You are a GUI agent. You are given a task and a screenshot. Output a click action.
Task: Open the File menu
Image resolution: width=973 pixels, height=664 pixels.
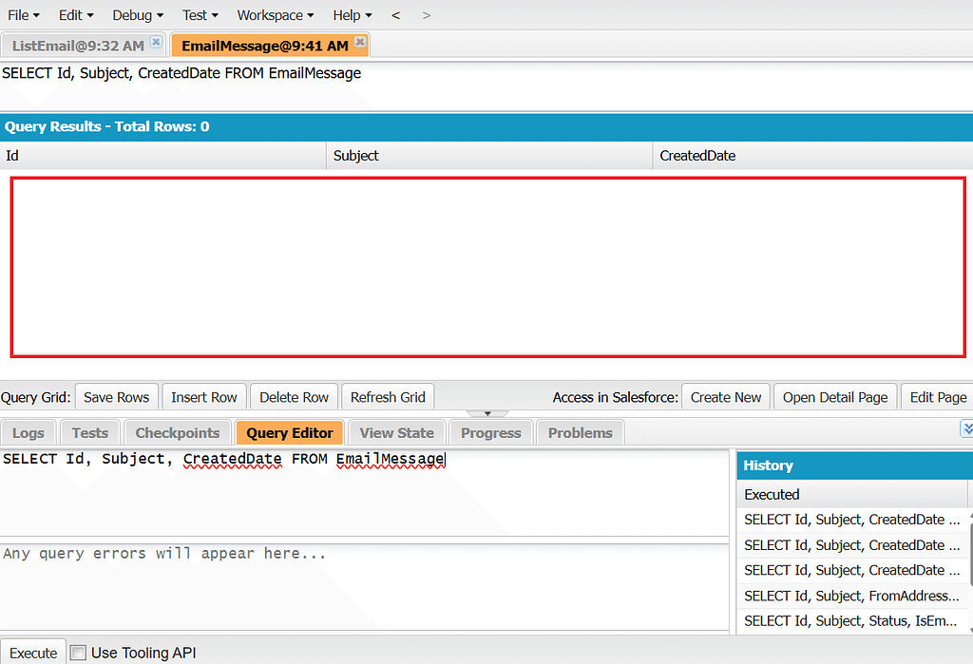point(24,15)
